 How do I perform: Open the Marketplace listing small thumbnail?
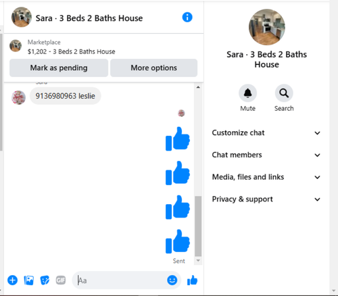click(x=16, y=46)
